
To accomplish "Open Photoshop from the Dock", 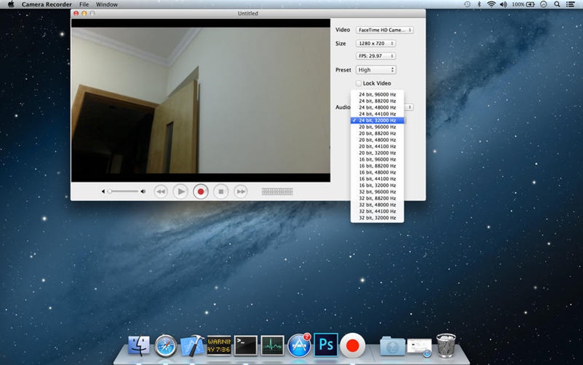I will coord(326,345).
